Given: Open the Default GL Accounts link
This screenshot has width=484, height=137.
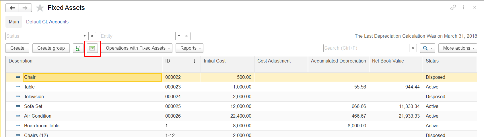Looking at the screenshot, I should pyautogui.click(x=47, y=22).
